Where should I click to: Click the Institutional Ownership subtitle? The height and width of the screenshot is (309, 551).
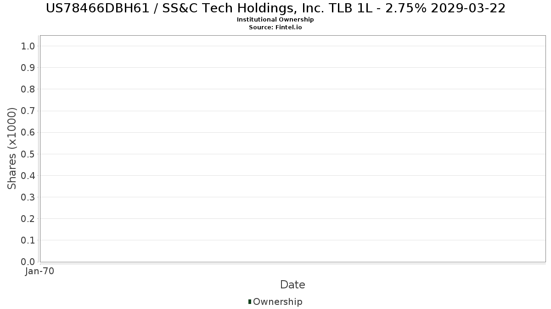click(x=275, y=20)
